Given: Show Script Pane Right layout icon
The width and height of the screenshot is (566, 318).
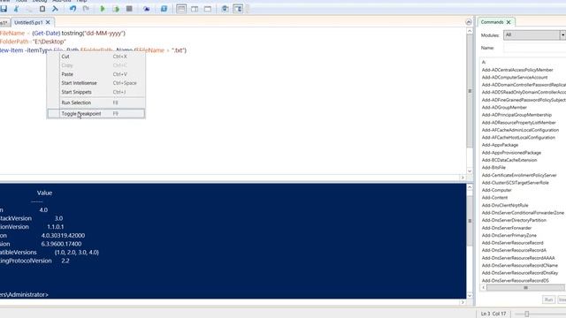Looking at the screenshot, I should click(x=195, y=9).
